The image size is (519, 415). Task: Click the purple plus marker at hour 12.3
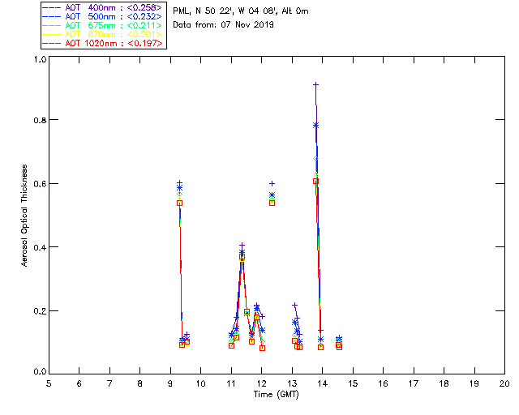coord(272,183)
